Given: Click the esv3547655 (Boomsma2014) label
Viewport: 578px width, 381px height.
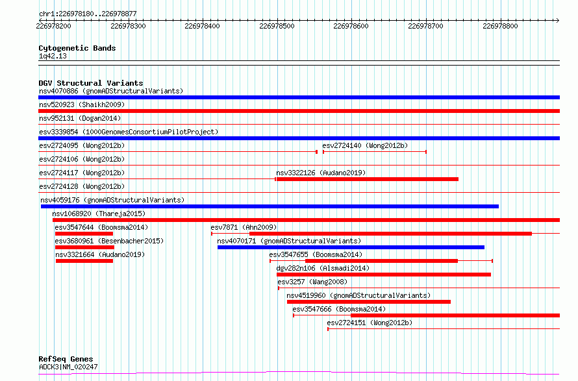Looking at the screenshot, I should tap(316, 254).
